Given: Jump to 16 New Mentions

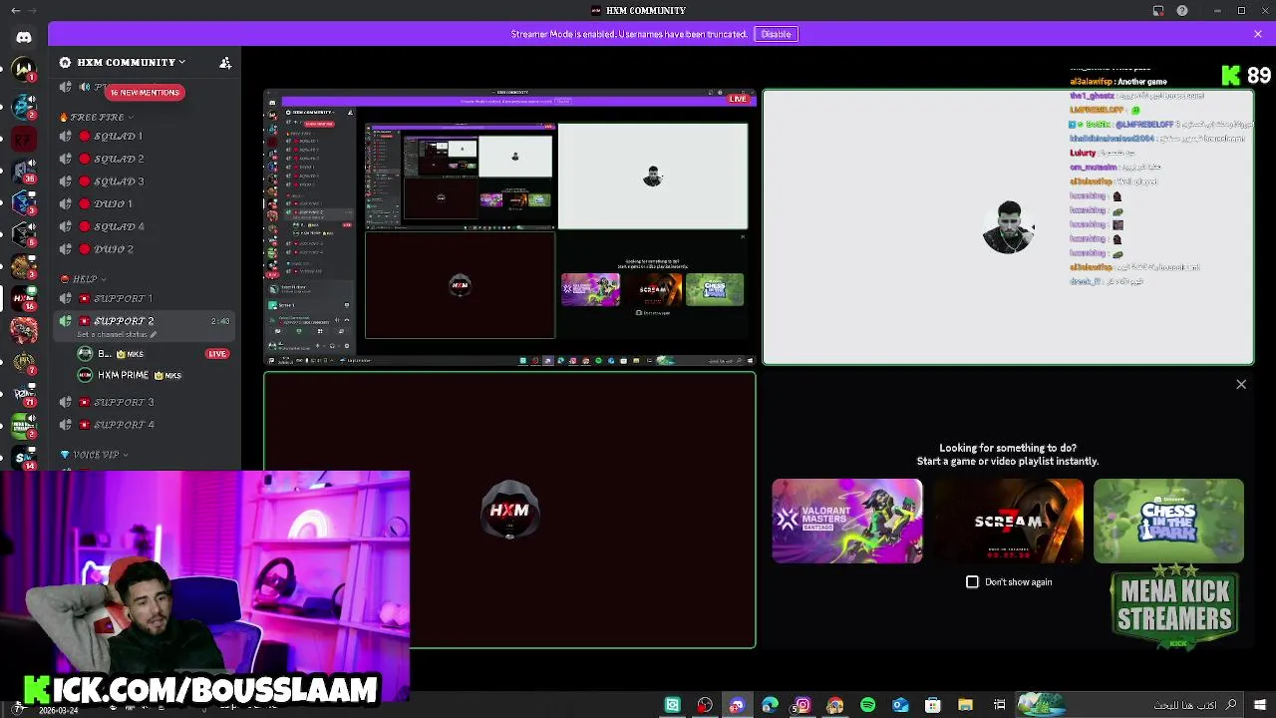Looking at the screenshot, I should (145, 92).
